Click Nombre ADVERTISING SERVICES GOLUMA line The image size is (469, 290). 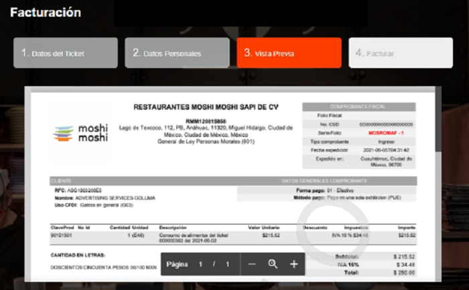[105, 198]
